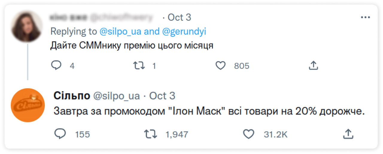Reply to the first tweet with comment icon
The image size is (383, 154).
click(x=56, y=65)
